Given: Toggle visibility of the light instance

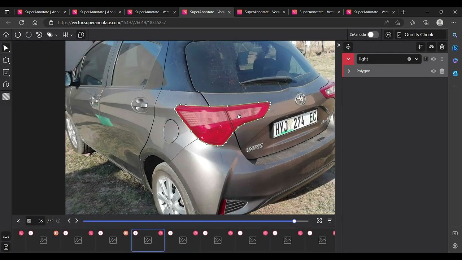Looking at the screenshot, I should pos(434,59).
